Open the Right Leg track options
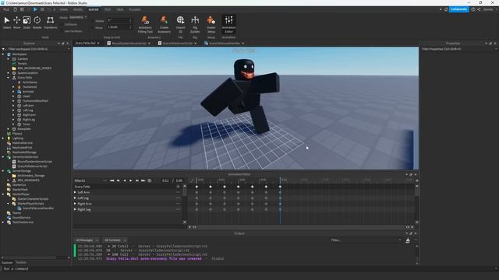This screenshot has height=280, width=499. point(178,209)
